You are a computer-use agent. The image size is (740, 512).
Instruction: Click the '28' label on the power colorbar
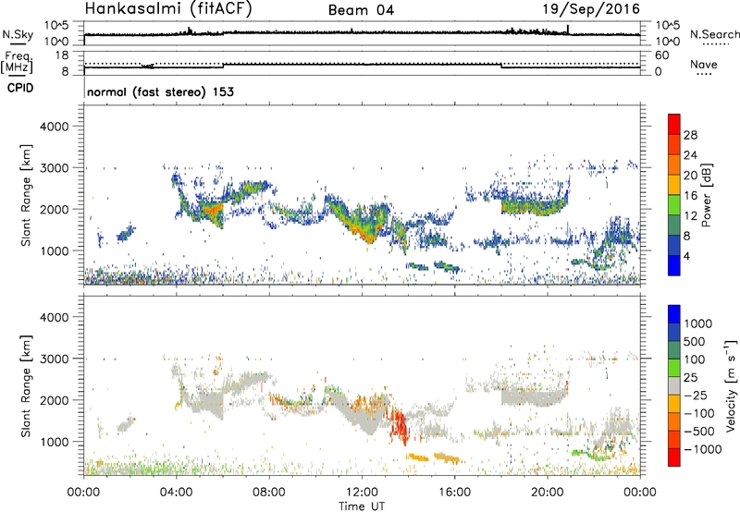coord(690,135)
